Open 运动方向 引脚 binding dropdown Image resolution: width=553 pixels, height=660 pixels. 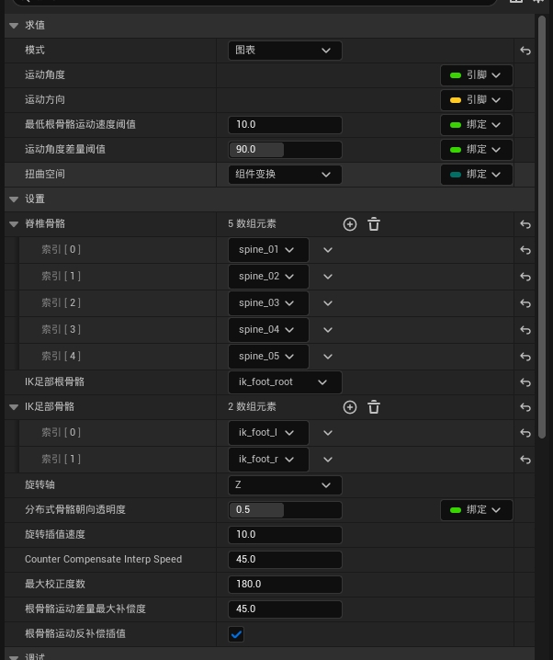[x=477, y=100]
